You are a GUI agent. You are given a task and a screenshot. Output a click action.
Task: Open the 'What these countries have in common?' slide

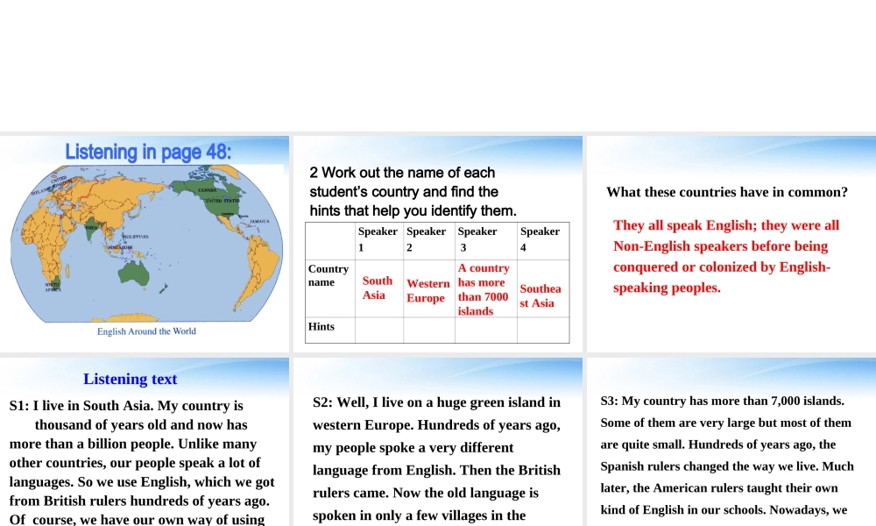point(731,244)
